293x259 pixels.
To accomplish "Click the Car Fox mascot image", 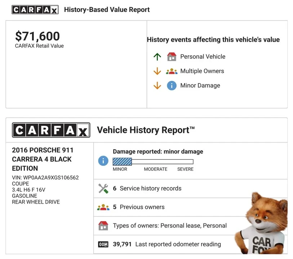I will click(262, 223).
